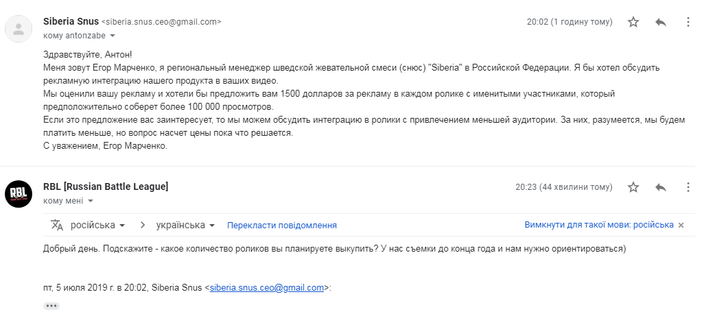Show trimmed content with ellipsis button

tap(51, 306)
